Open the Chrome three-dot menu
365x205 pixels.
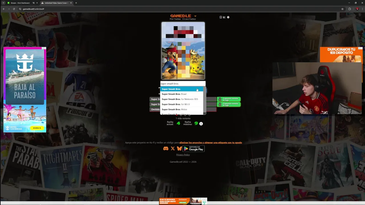pos(362,9)
